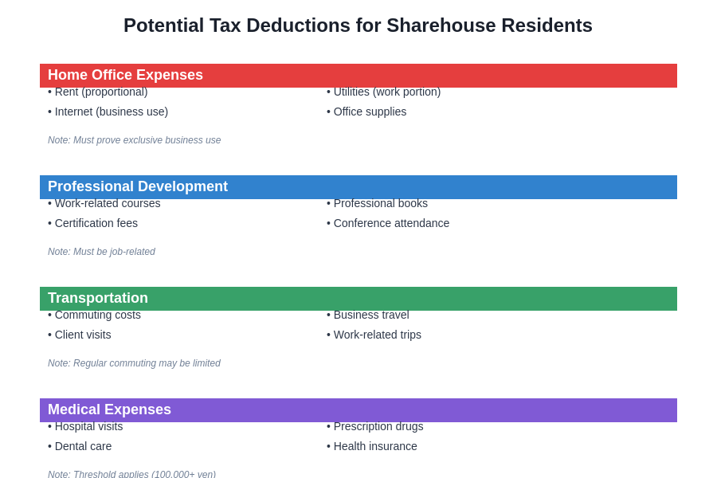This screenshot has width=717, height=478.
Task: Select the Client visits item
Action: (79, 335)
